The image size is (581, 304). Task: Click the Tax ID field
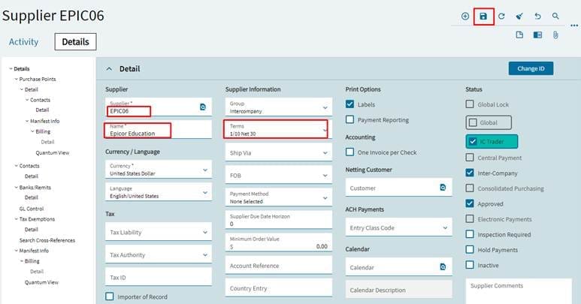(x=159, y=277)
